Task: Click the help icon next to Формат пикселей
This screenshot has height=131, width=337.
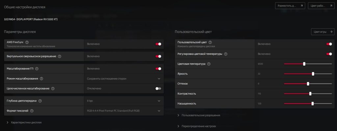Action: coord(32,111)
